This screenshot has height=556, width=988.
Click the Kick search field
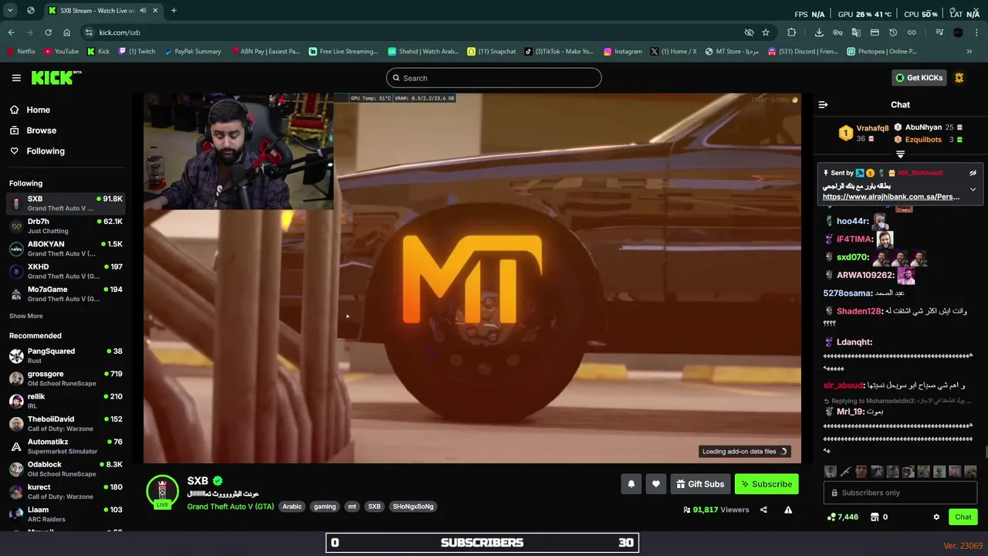(494, 78)
